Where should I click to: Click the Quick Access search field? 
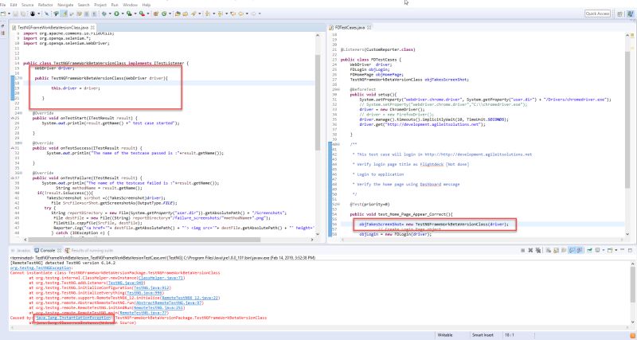[598, 14]
